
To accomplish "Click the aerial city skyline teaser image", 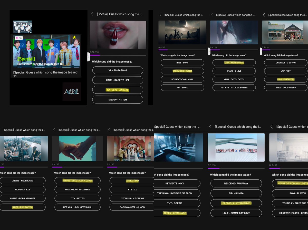I will 24,149.
